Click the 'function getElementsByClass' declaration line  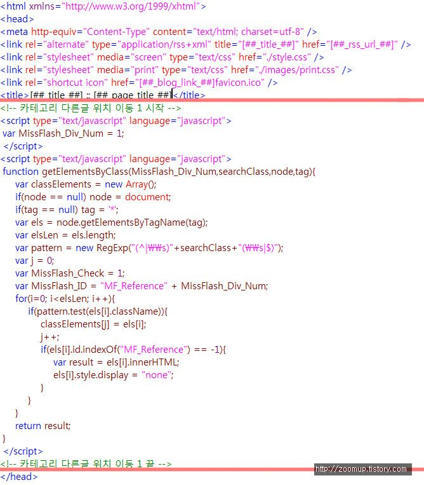(159, 172)
